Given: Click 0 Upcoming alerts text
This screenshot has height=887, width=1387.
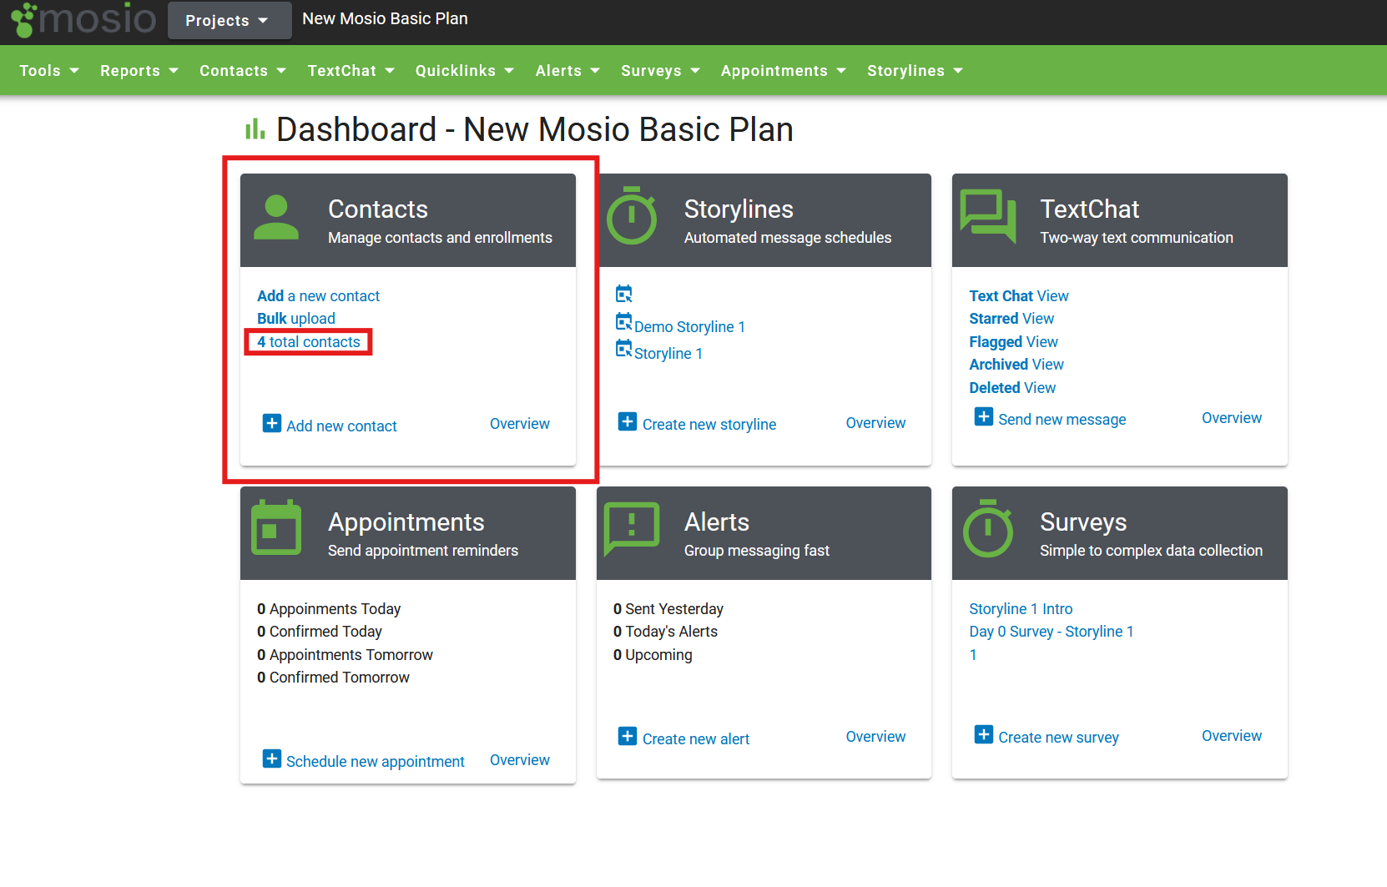Looking at the screenshot, I should tap(653, 655).
